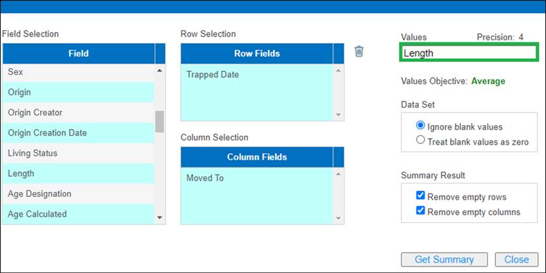This screenshot has width=546, height=273.
Task: Click the trash can delete icon
Action: pos(359,51)
